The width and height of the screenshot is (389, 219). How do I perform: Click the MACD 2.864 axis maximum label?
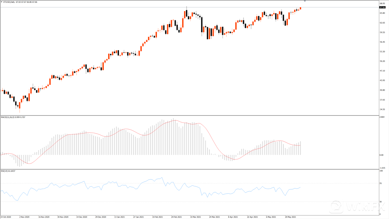(x=382, y=117)
